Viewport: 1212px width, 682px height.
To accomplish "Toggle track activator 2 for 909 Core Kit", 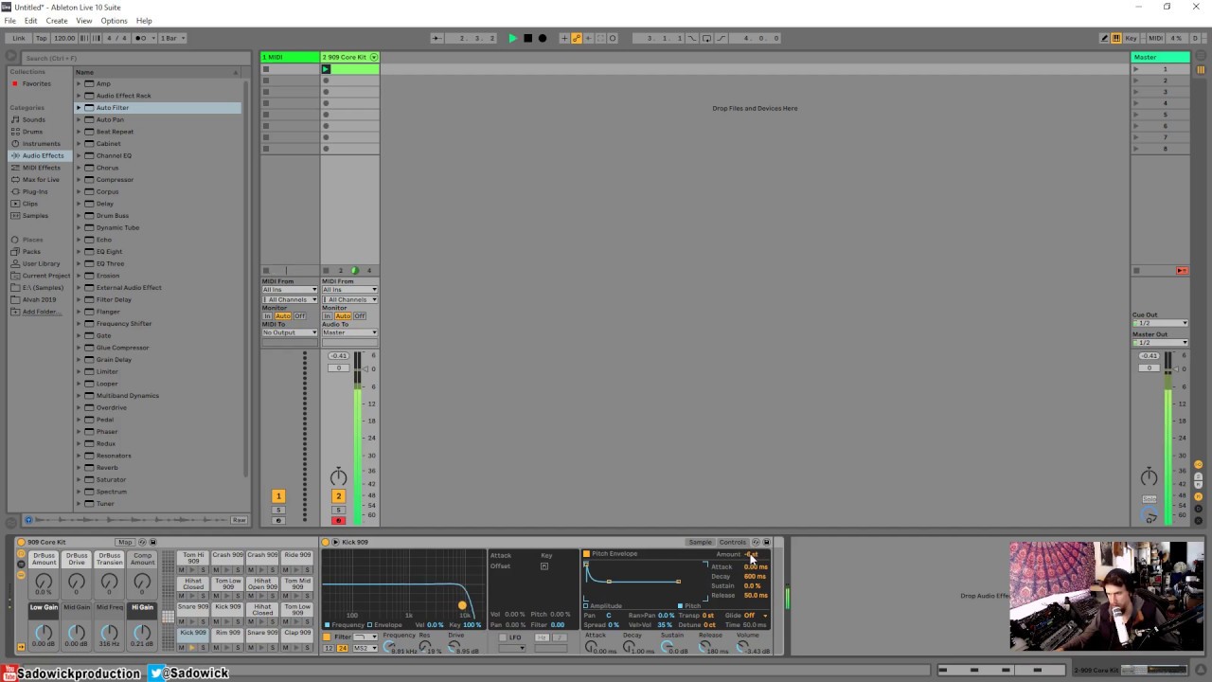I will [338, 496].
